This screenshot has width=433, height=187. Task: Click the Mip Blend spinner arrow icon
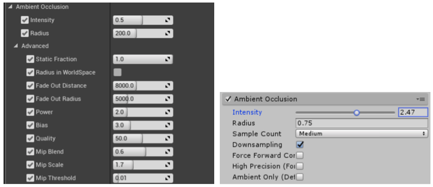coord(167,152)
